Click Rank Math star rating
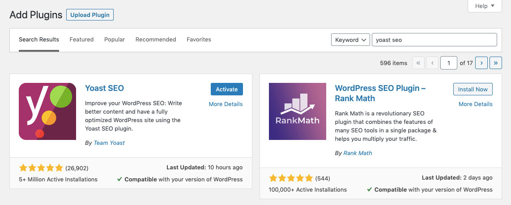 coord(291,178)
